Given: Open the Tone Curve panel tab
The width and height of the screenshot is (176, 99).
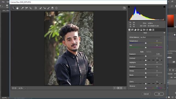Looking at the screenshot, I should (x=133, y=30).
